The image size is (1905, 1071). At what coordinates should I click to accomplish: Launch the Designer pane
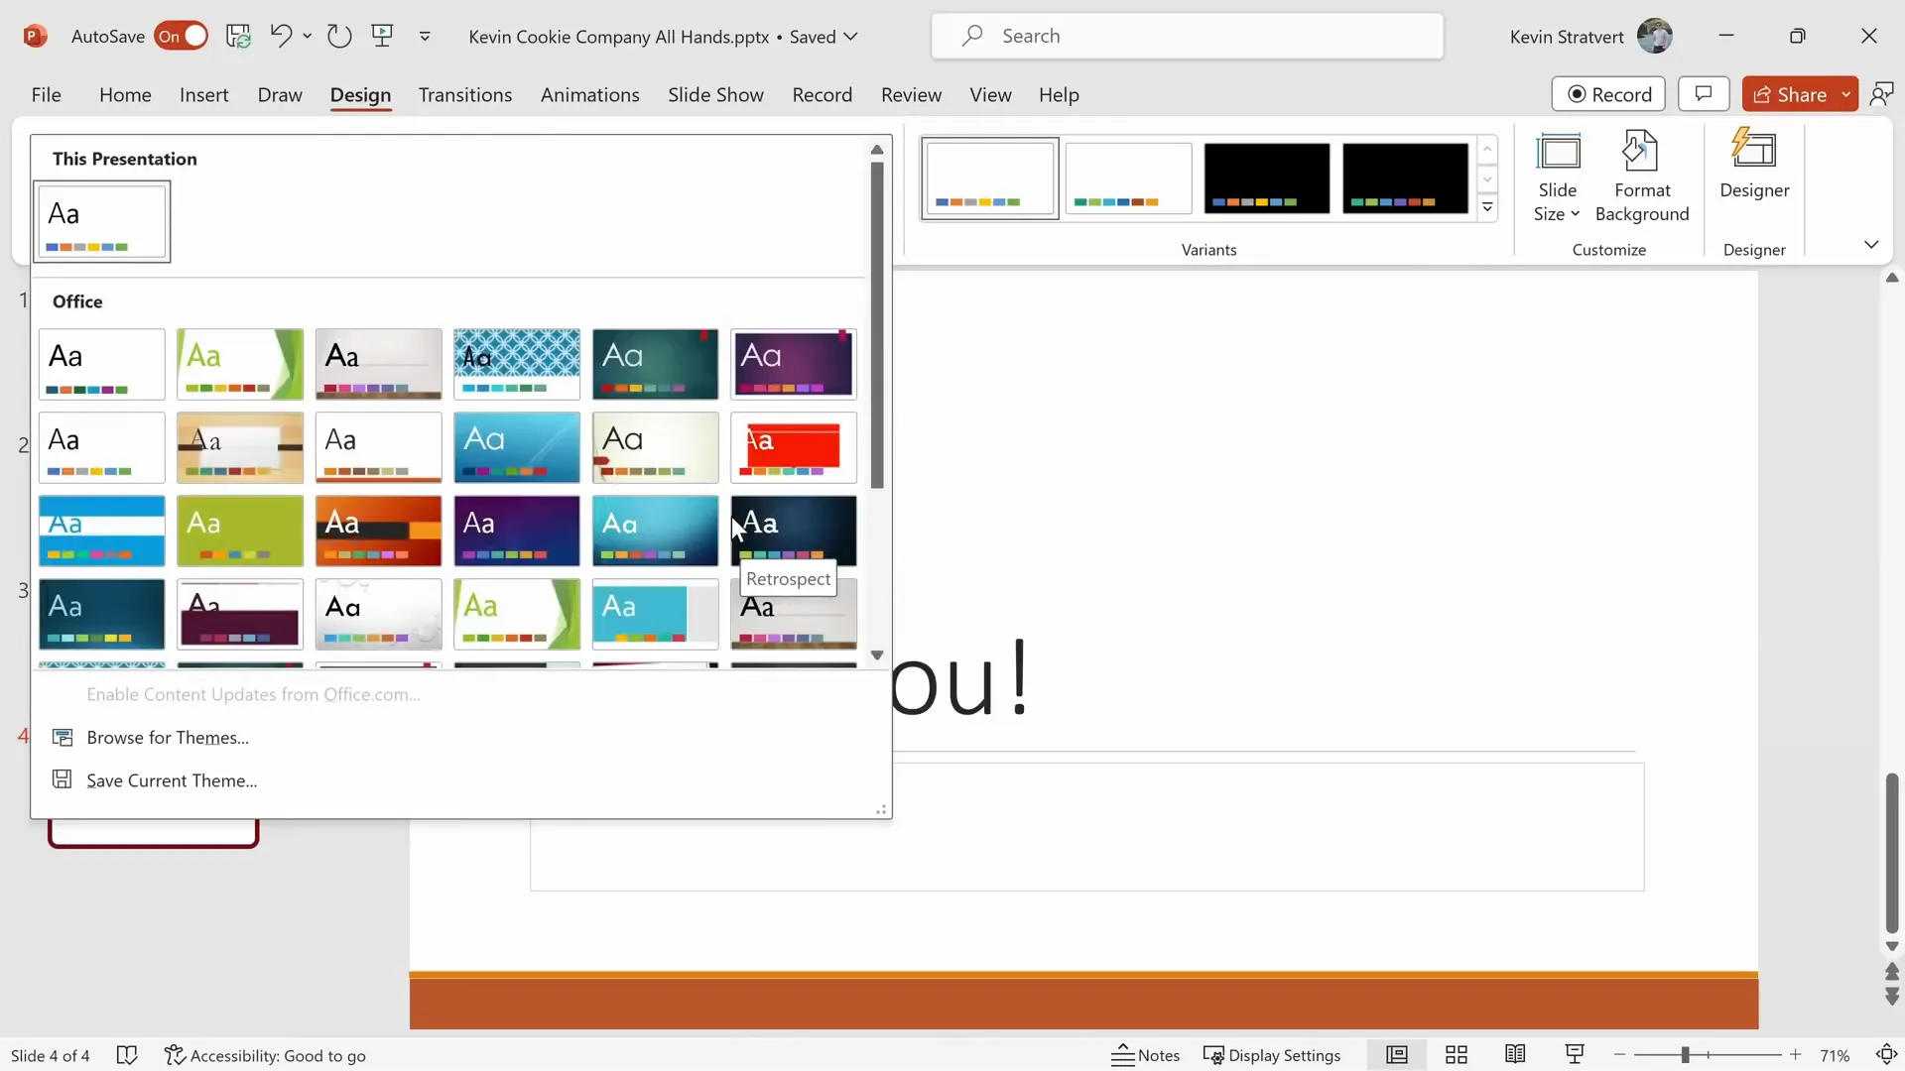pyautogui.click(x=1754, y=165)
